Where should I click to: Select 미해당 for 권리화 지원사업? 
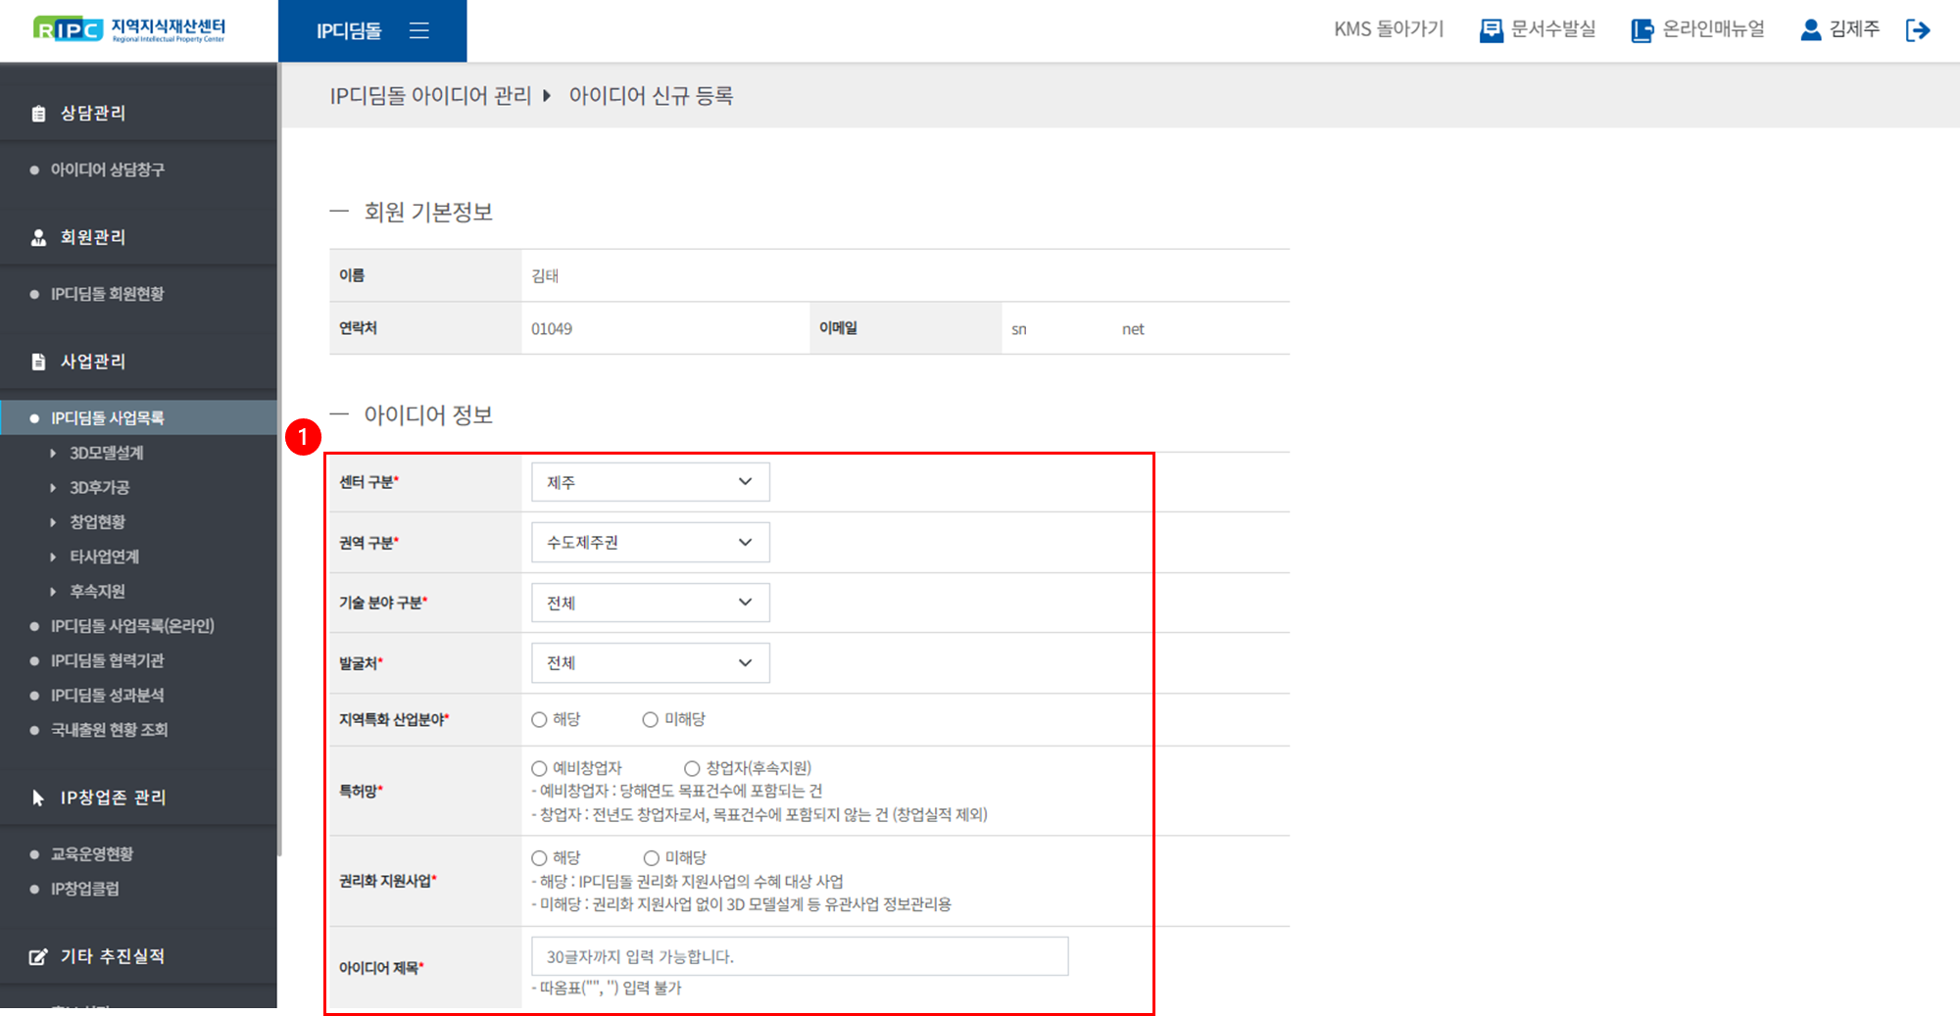[651, 858]
